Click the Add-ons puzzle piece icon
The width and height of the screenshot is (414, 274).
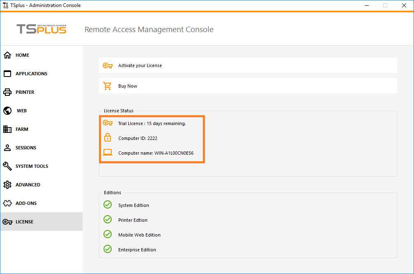pos(7,203)
